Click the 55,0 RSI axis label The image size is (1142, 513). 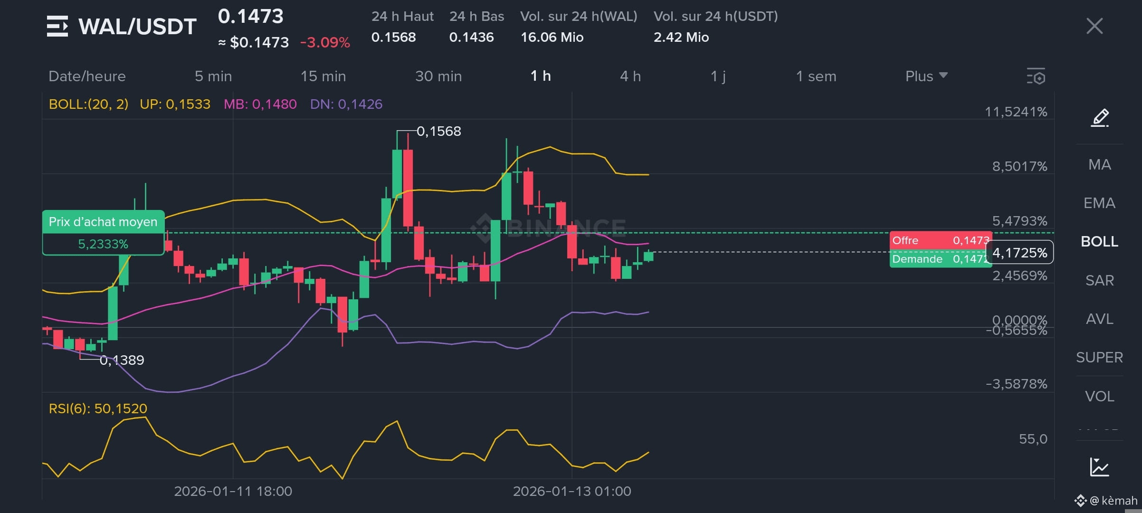point(1033,439)
